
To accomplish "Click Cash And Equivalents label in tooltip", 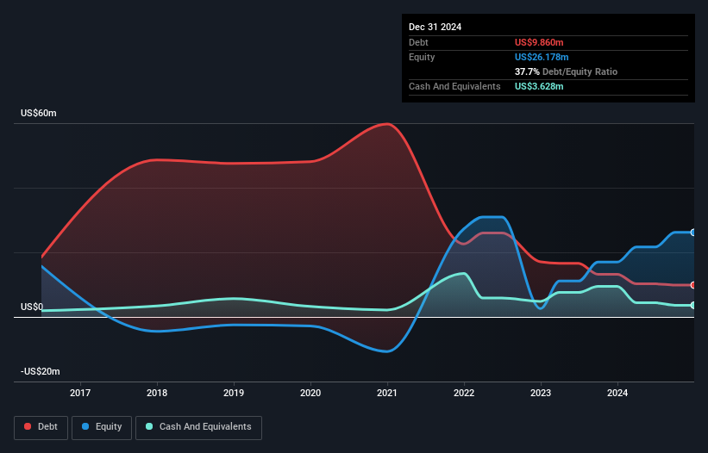I will (454, 86).
